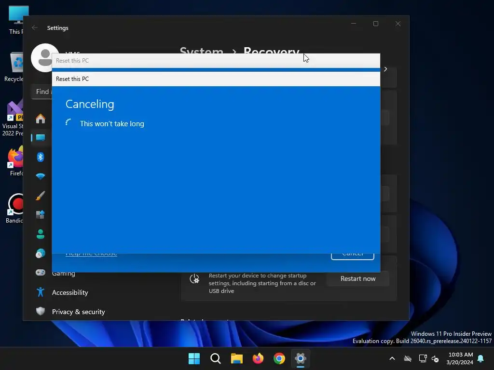Click Help me choose link
Image resolution: width=494 pixels, height=370 pixels.
(91, 254)
